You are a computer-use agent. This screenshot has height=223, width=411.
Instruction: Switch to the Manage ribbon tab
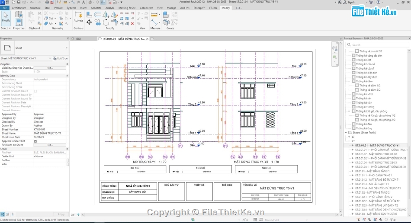click(x=171, y=8)
